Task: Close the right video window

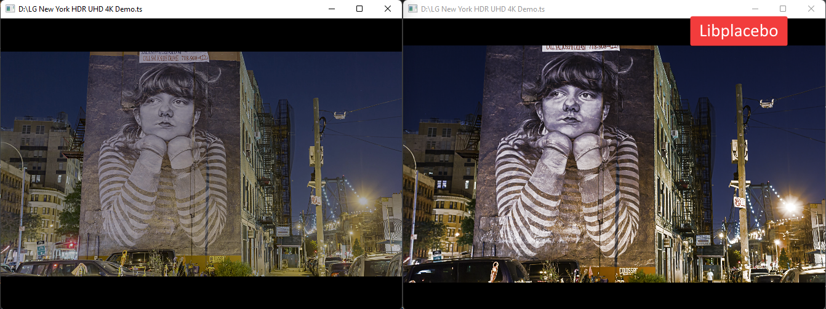Action: 811,9
